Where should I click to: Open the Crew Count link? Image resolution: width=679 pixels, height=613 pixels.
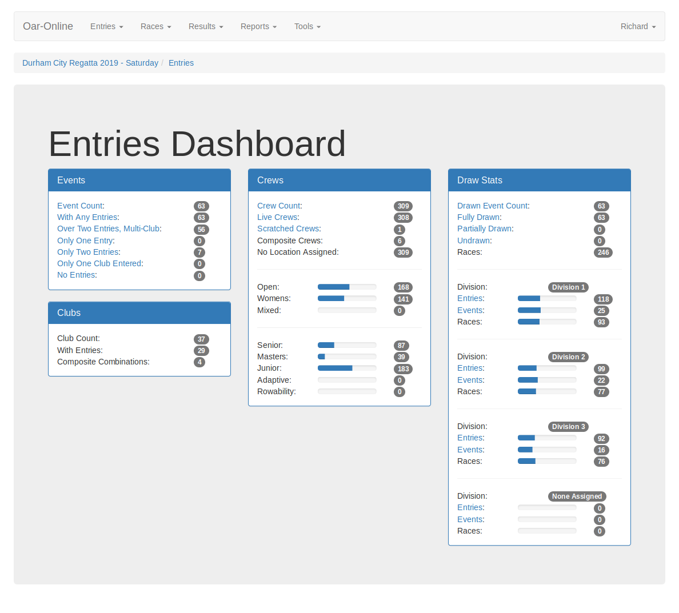click(x=278, y=206)
